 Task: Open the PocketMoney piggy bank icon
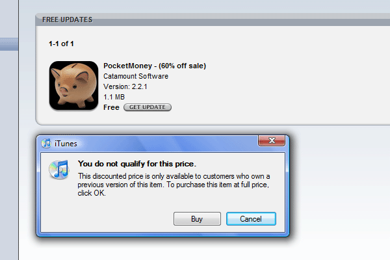coord(74,85)
